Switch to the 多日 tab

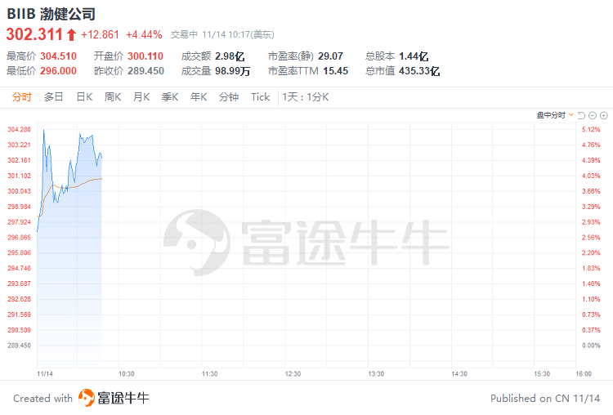54,97
